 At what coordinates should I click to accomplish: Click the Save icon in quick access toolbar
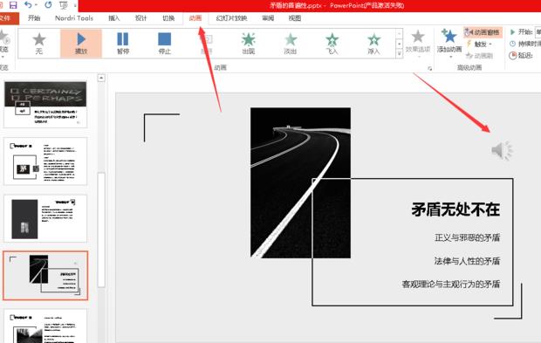(13, 5)
